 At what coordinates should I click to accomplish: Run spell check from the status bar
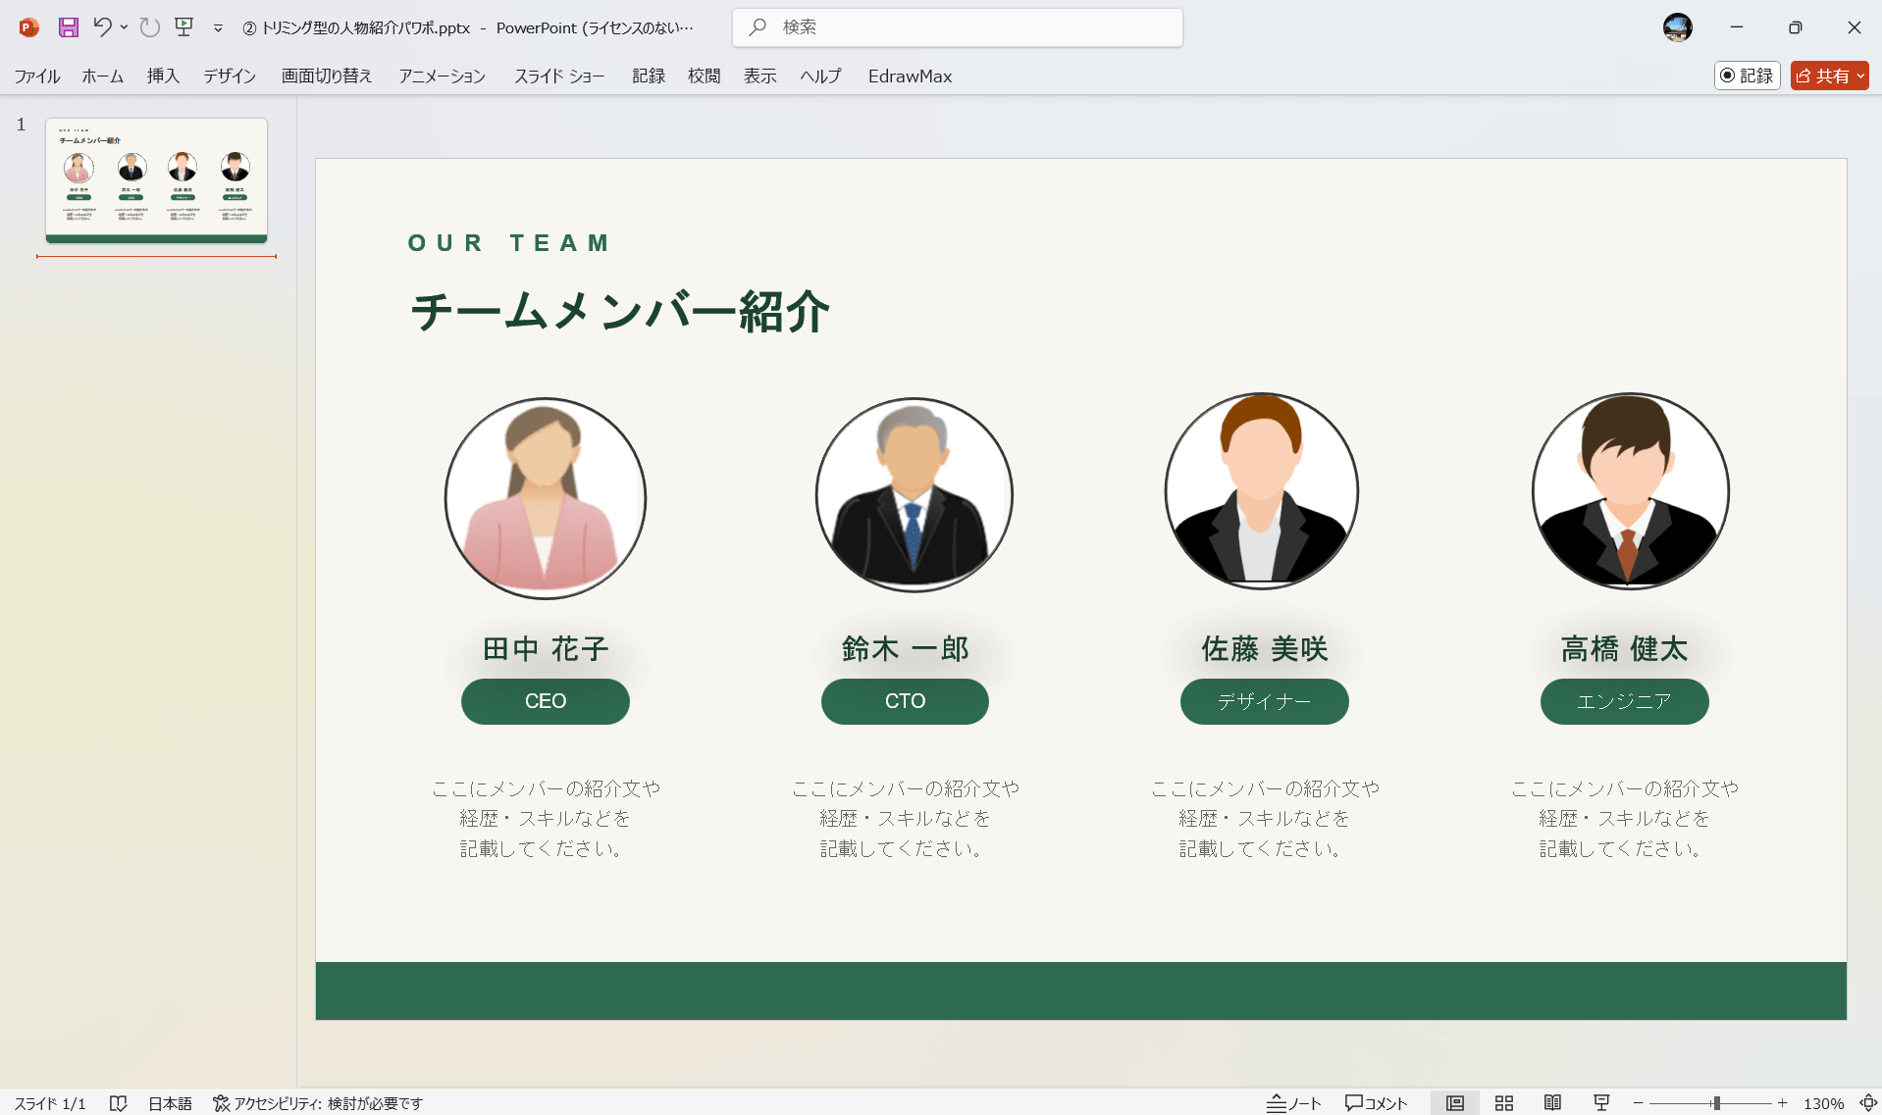point(119,1102)
